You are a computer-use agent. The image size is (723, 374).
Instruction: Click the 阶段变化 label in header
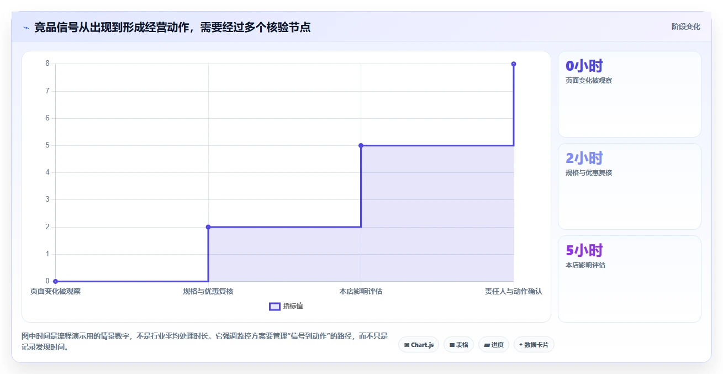(x=685, y=27)
